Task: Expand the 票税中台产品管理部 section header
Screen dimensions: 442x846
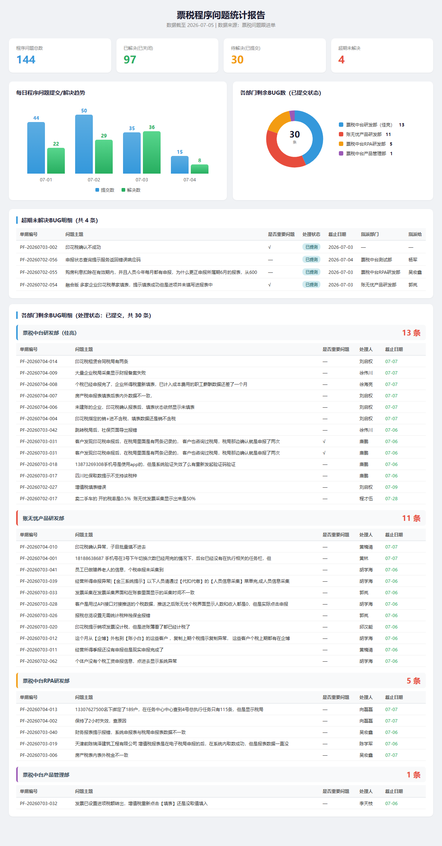Action: pos(221,774)
